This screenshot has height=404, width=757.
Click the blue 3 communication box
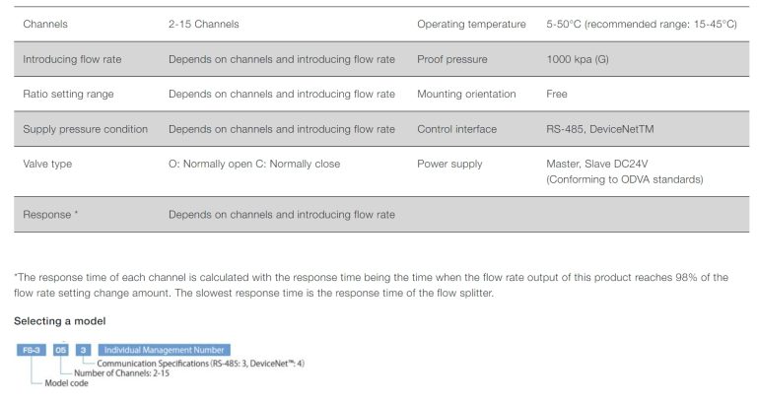(x=83, y=350)
